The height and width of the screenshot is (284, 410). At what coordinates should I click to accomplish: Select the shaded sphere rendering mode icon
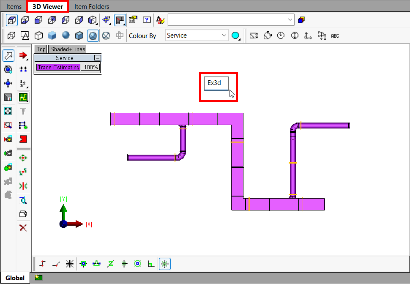[66, 35]
